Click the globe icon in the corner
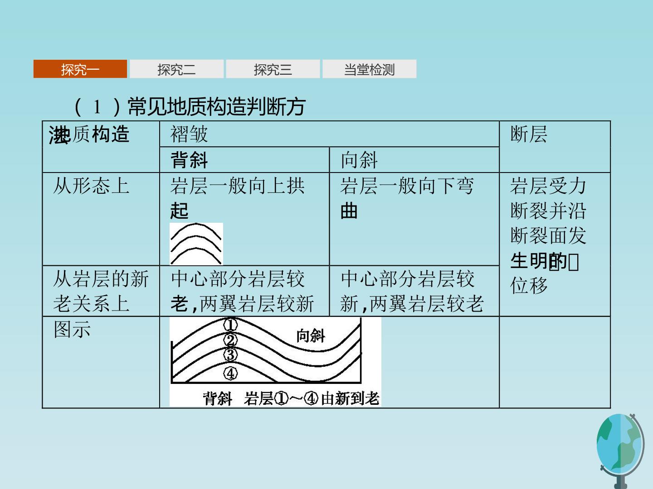 pos(620,451)
